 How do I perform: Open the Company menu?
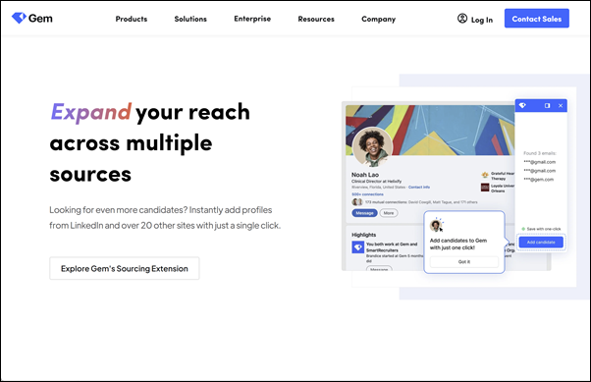click(378, 19)
